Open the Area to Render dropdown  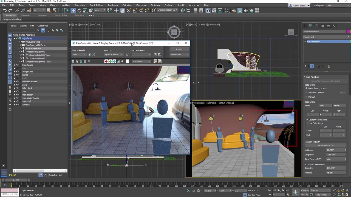79,54
